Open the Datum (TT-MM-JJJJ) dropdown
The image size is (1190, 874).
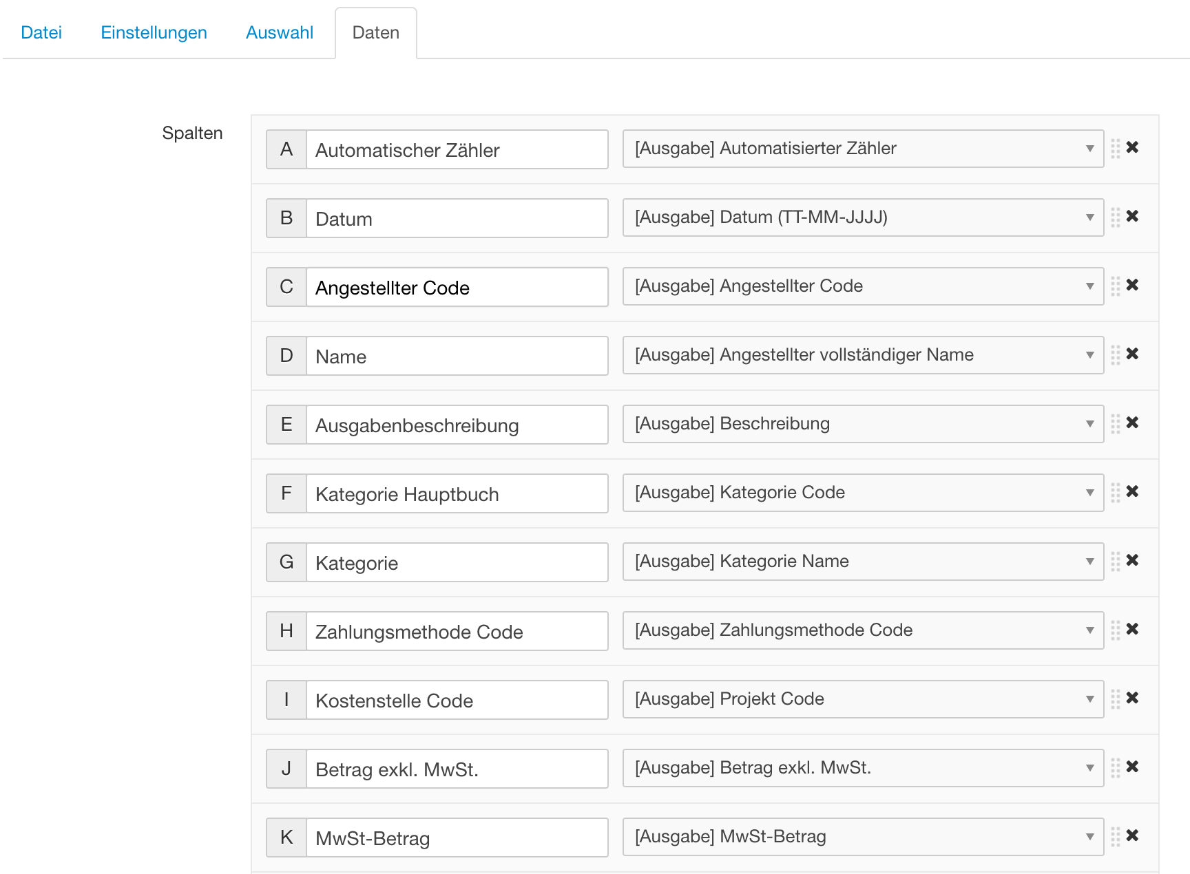(x=862, y=217)
